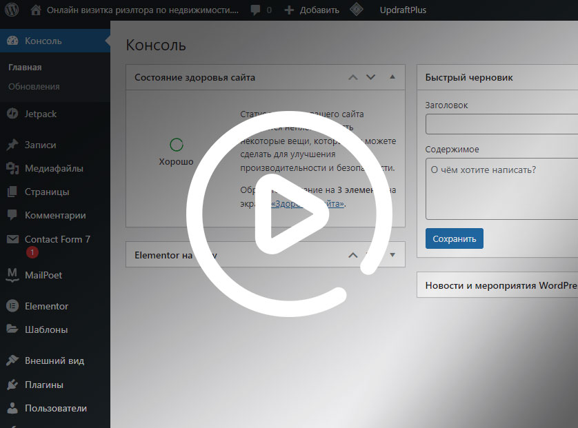Click the Add new plus icon

pos(289,10)
